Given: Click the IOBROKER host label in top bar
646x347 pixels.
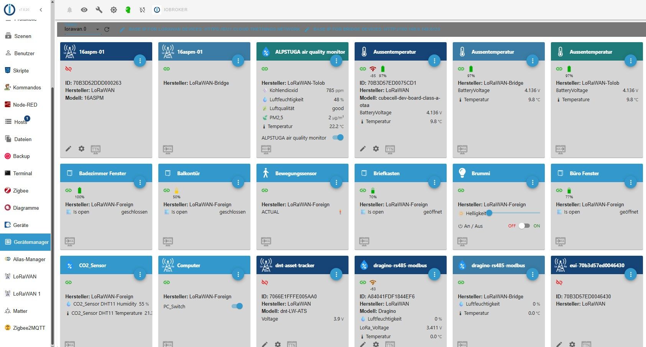Looking at the screenshot, I should pos(176,10).
